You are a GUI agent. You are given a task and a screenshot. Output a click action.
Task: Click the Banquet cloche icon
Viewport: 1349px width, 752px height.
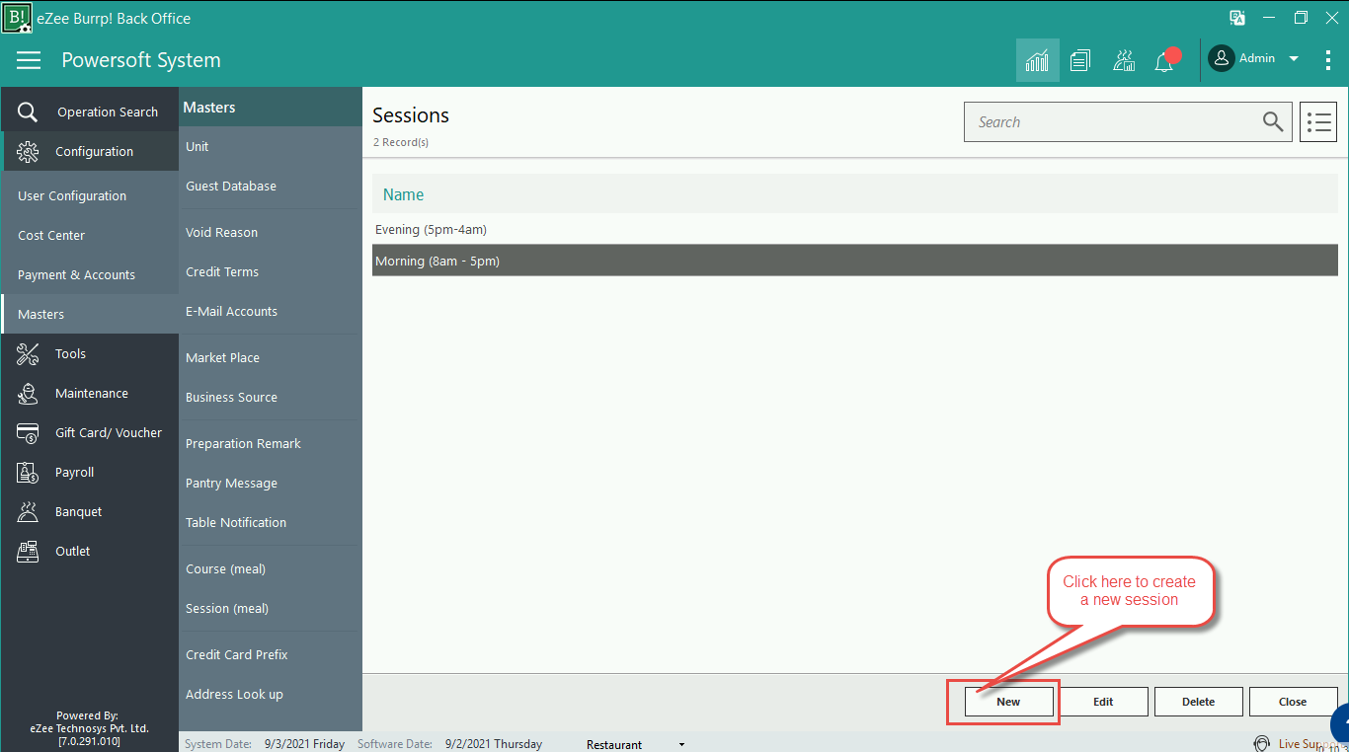(28, 511)
